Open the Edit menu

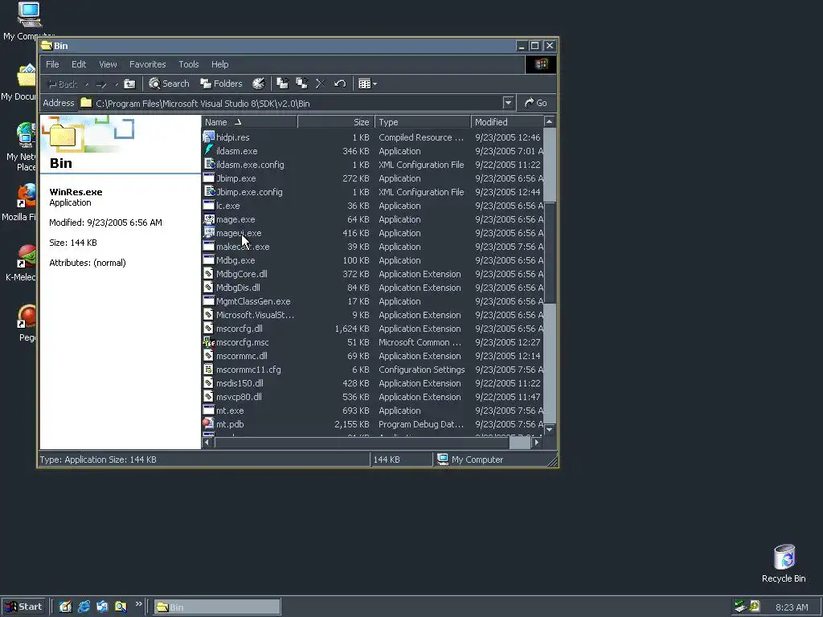click(x=79, y=64)
